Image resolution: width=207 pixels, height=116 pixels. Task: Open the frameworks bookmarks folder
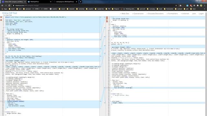click(x=169, y=9)
